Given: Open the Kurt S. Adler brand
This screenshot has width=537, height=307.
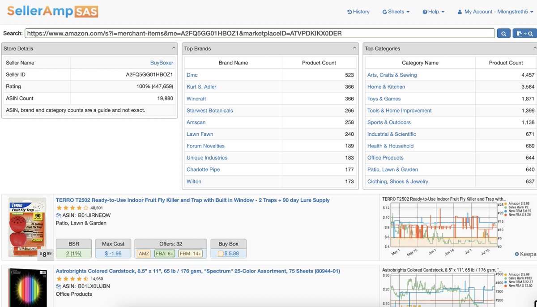Looking at the screenshot, I should click(x=201, y=86).
